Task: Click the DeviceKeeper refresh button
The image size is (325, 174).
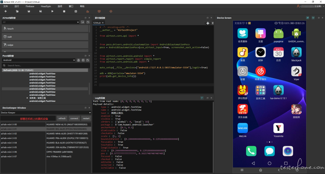Action: pos(62,118)
